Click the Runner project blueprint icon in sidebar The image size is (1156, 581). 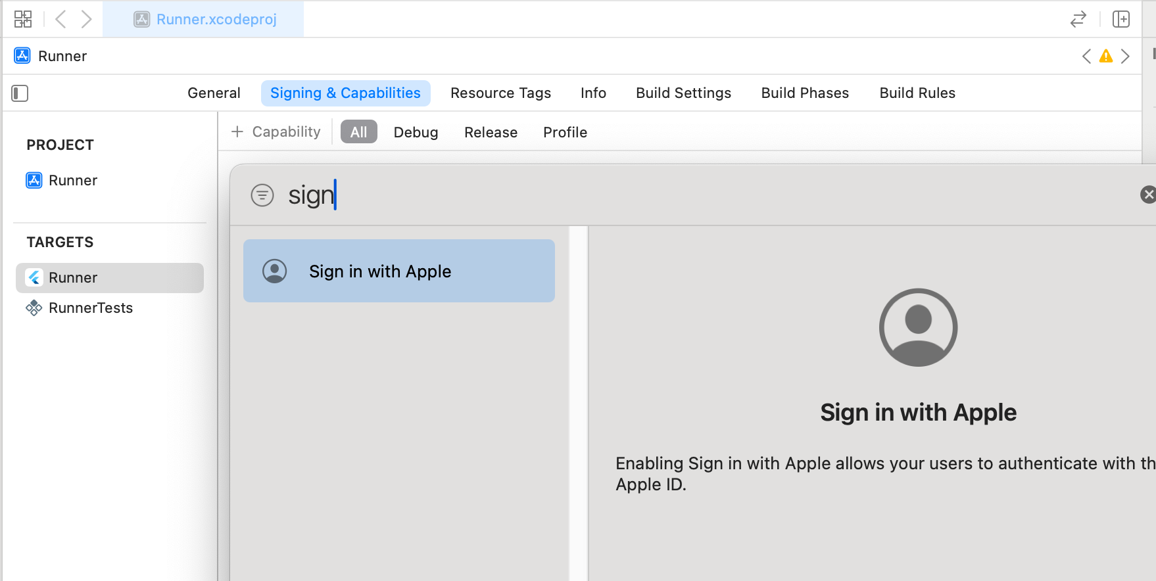pyautogui.click(x=34, y=180)
